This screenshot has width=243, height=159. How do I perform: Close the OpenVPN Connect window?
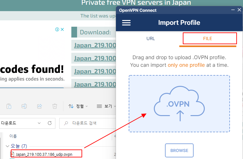[x=239, y=10]
